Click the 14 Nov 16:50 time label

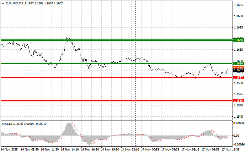click(x=90, y=150)
